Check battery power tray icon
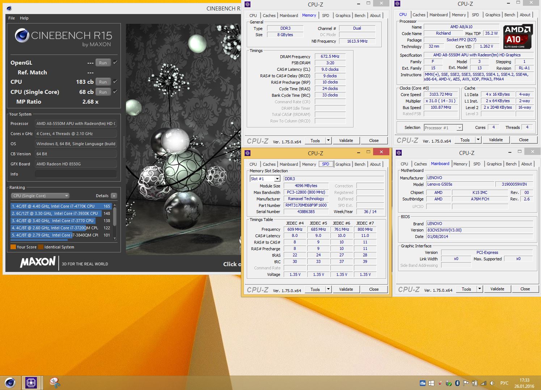Image resolution: width=541 pixels, height=390 pixels. coord(475,383)
